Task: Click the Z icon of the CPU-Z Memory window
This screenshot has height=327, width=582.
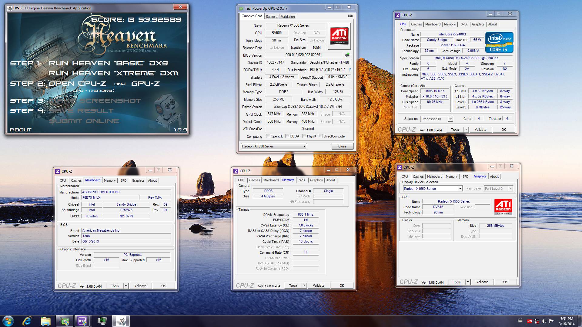Action: (x=236, y=171)
